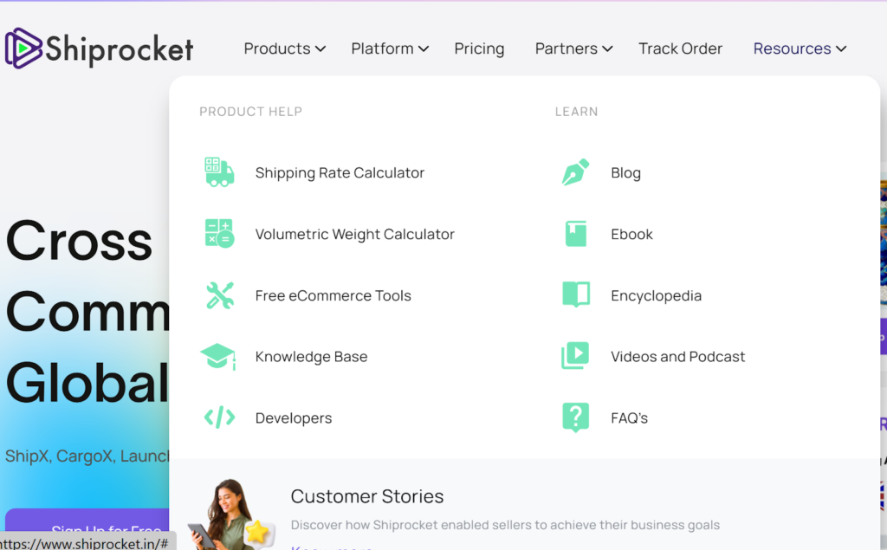Go to the Pricing page
This screenshot has height=550, width=887.
pyautogui.click(x=479, y=49)
